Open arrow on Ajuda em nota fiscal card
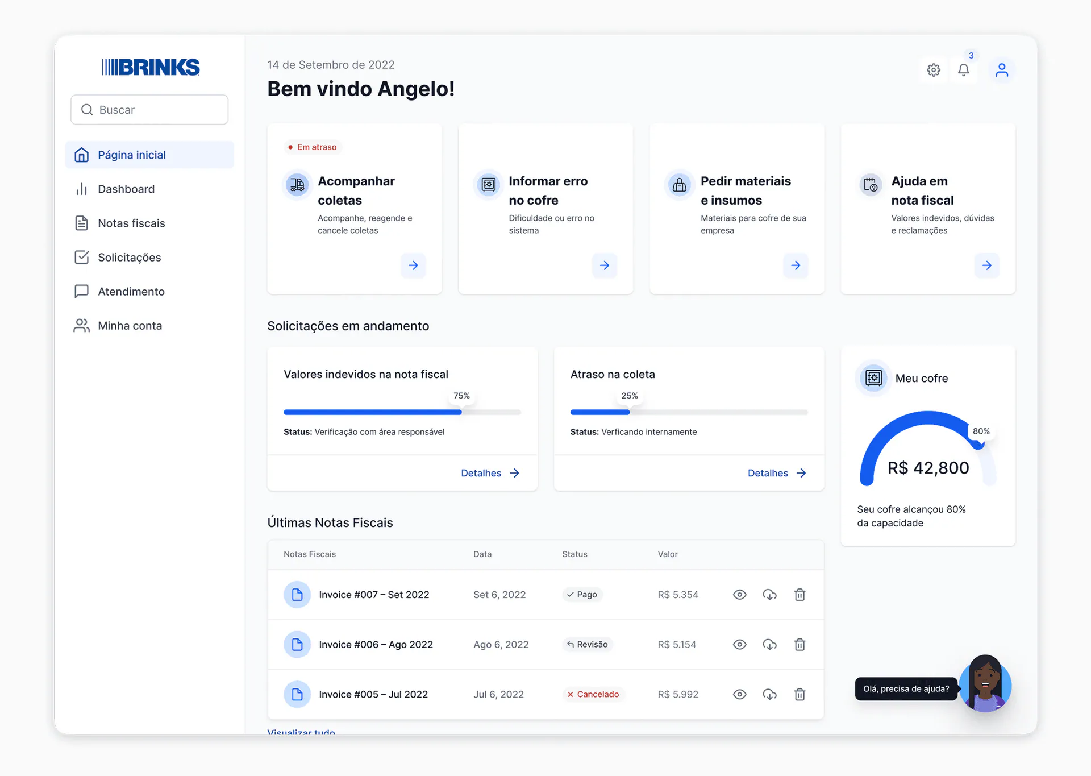Screen dimensions: 1091x776 [x=987, y=265]
